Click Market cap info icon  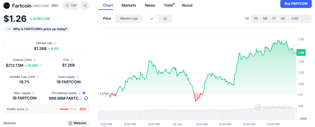tap(55, 43)
